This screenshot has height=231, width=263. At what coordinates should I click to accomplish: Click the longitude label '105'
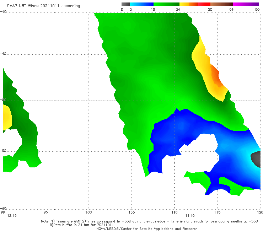(131, 213)
